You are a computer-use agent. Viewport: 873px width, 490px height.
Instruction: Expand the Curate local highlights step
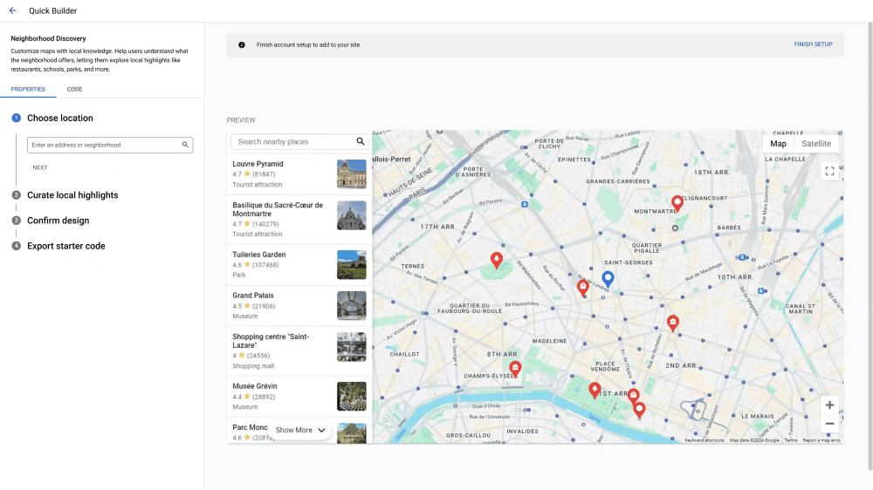[x=72, y=195]
